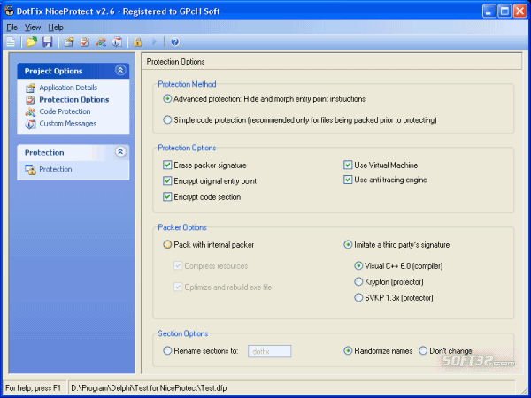Image resolution: width=531 pixels, height=398 pixels.
Task: Select Imitate a third party's signature
Action: pos(348,244)
